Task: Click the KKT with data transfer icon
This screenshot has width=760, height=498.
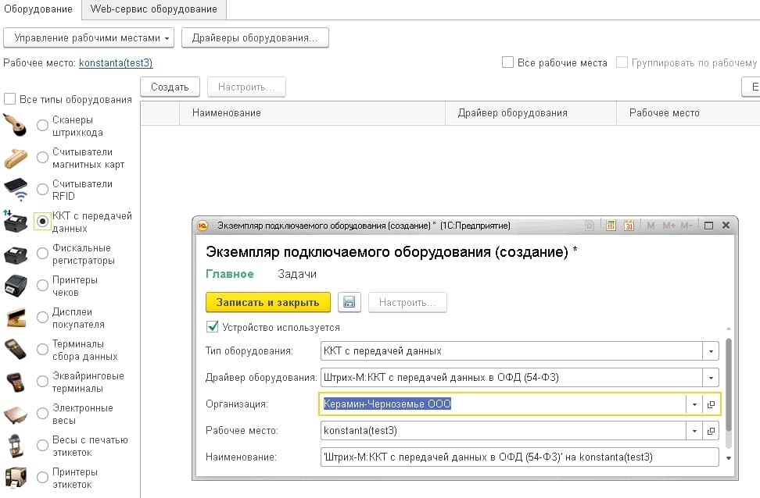Action: 16,222
